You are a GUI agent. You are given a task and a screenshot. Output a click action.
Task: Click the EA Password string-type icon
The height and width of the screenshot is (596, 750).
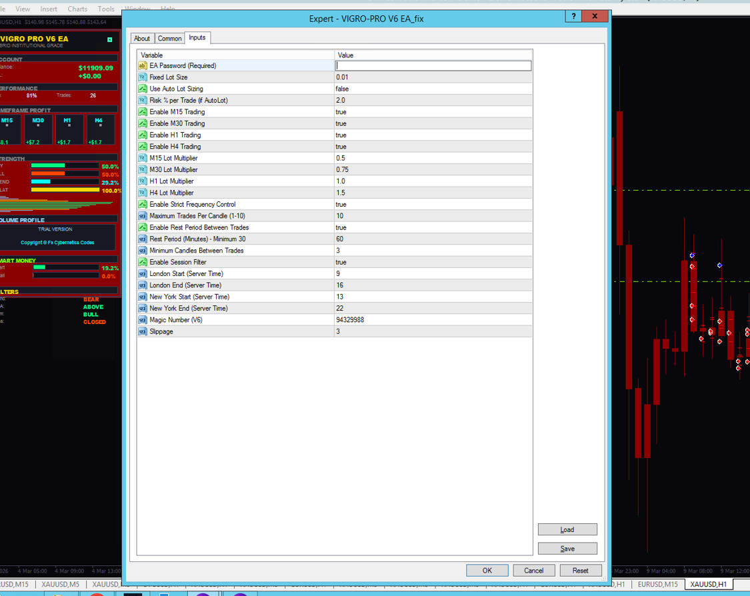pos(143,66)
